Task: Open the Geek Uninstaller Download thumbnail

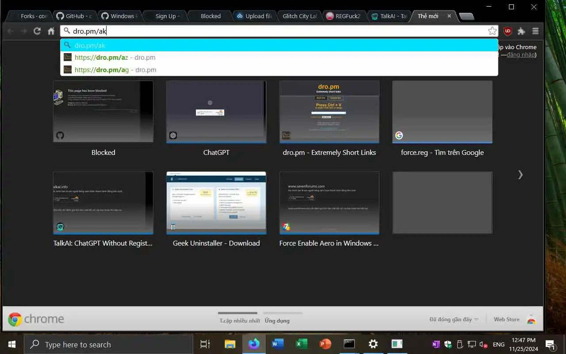Action: point(216,203)
